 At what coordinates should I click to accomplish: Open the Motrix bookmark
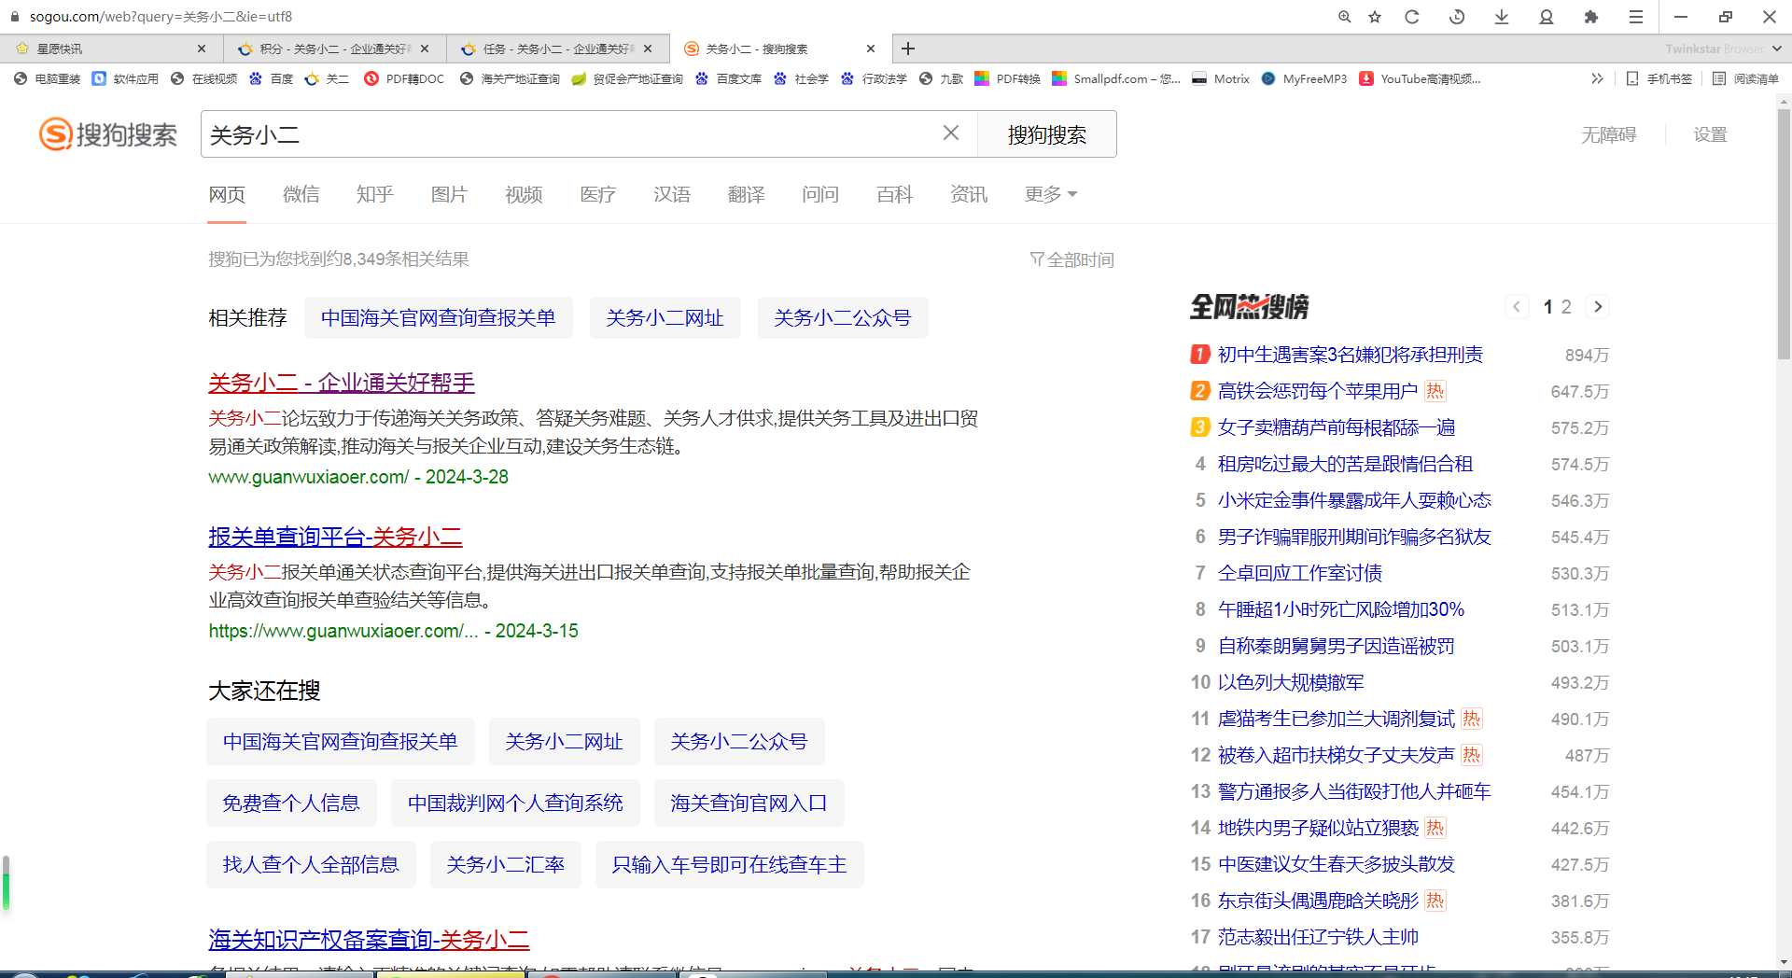click(x=1222, y=78)
